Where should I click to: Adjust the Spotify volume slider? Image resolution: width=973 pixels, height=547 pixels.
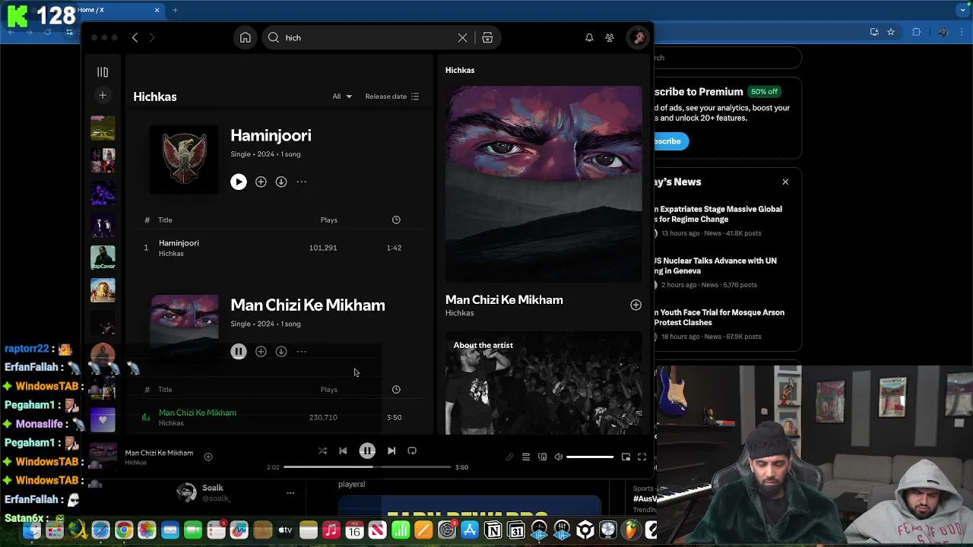coord(590,457)
